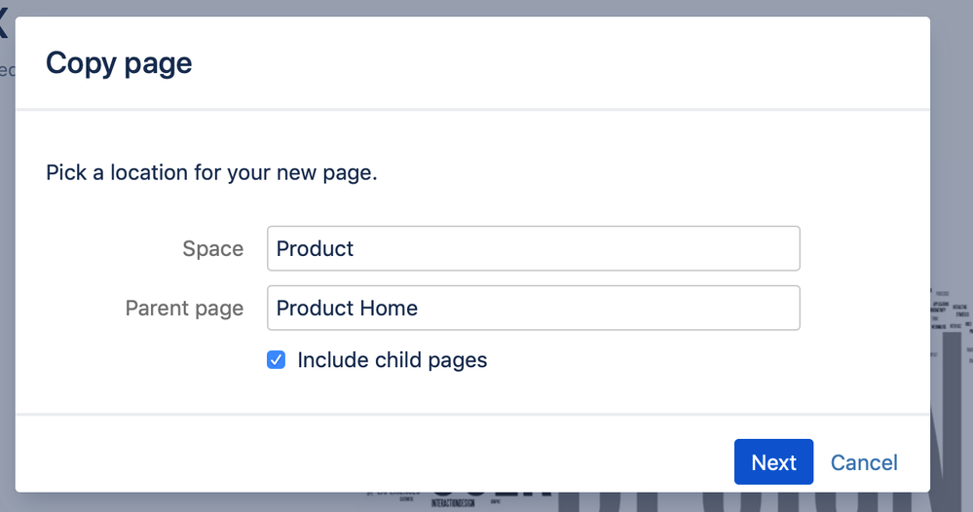The height and width of the screenshot is (512, 973).
Task: Open the Space picker showing Product
Action: [x=533, y=248]
